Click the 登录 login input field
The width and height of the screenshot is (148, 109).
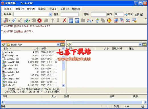[70, 15]
